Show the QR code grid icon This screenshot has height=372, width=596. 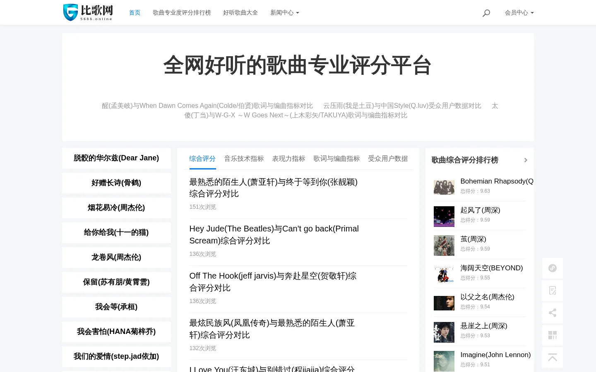point(553,335)
